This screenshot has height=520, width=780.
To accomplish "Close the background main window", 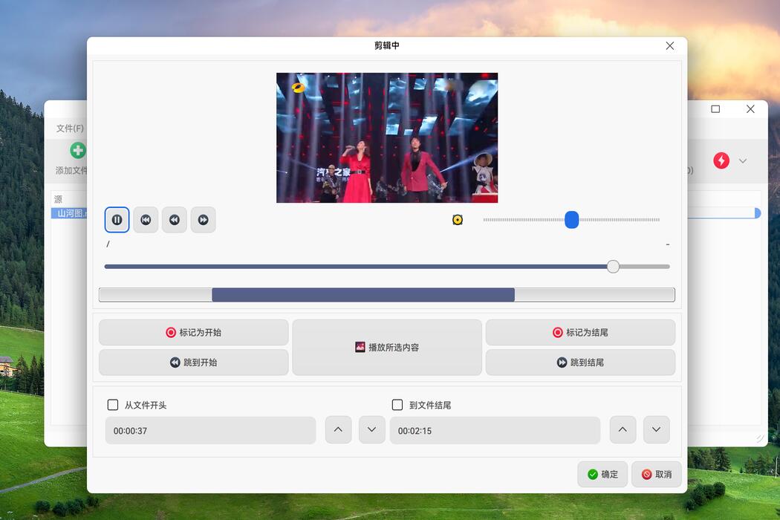I will click(750, 109).
